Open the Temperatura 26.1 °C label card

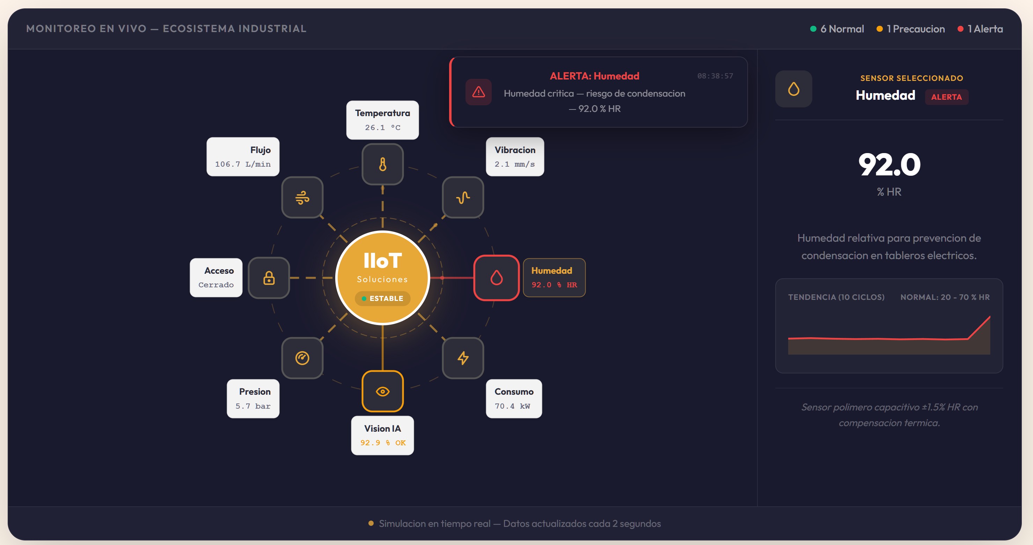point(382,120)
